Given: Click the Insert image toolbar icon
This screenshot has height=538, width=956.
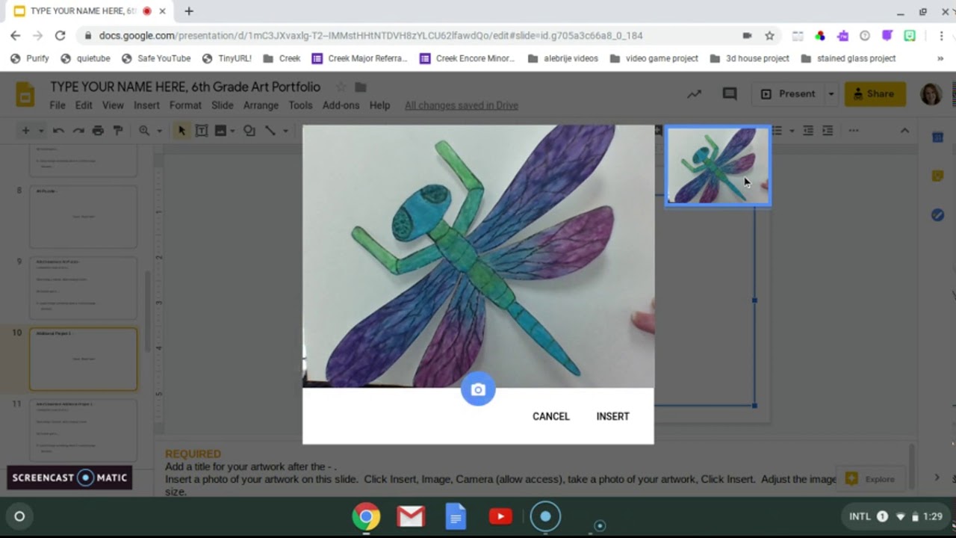Looking at the screenshot, I should (x=220, y=131).
